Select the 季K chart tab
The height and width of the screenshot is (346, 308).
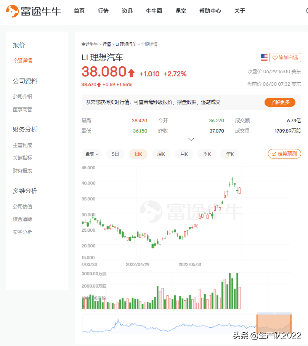(x=207, y=154)
